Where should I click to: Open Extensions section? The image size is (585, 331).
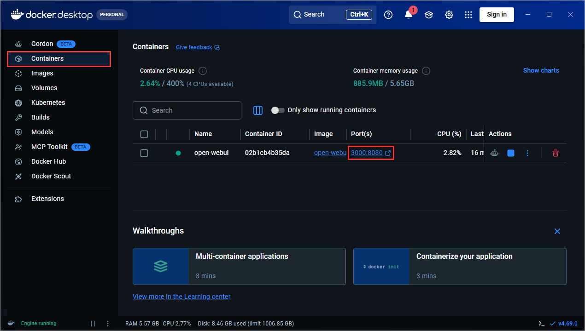(59, 199)
